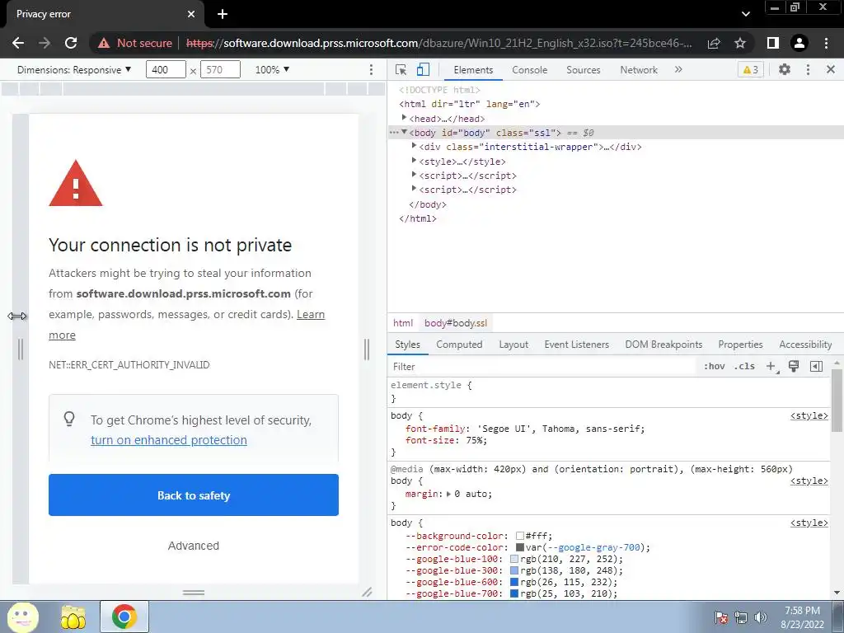The height and width of the screenshot is (633, 844).
Task: Open turn on enhanced protection link
Action: [x=169, y=440]
